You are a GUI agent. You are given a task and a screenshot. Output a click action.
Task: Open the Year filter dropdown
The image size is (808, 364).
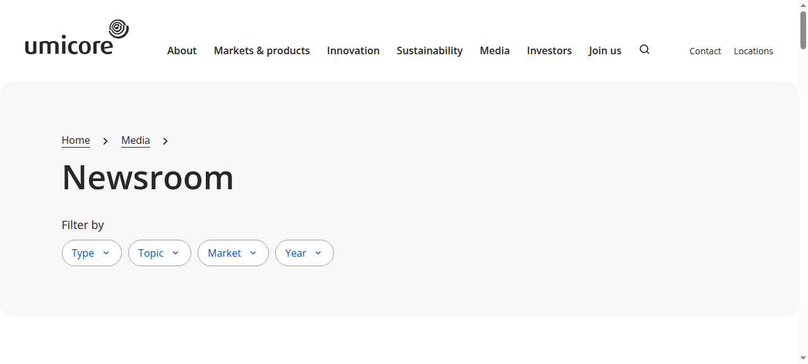point(304,253)
